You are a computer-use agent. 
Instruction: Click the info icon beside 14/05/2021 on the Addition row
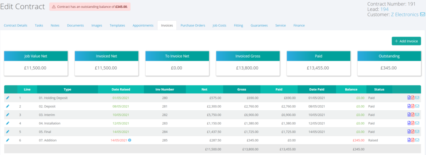point(130,140)
